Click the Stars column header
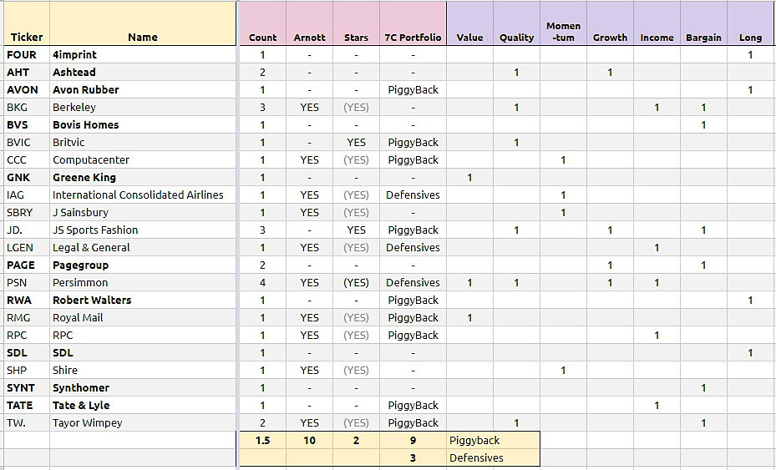Image resolution: width=776 pixels, height=470 pixels. (356, 23)
